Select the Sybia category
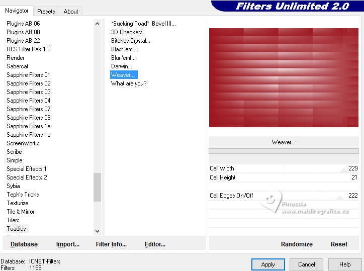The width and height of the screenshot is (364, 271). pyautogui.click(x=13, y=186)
